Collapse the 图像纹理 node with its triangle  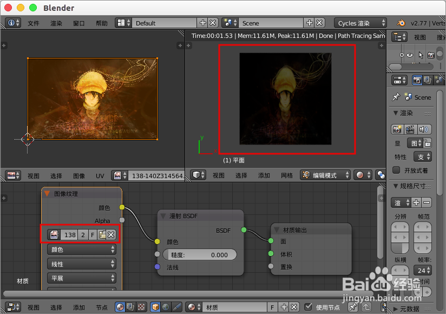(x=47, y=194)
